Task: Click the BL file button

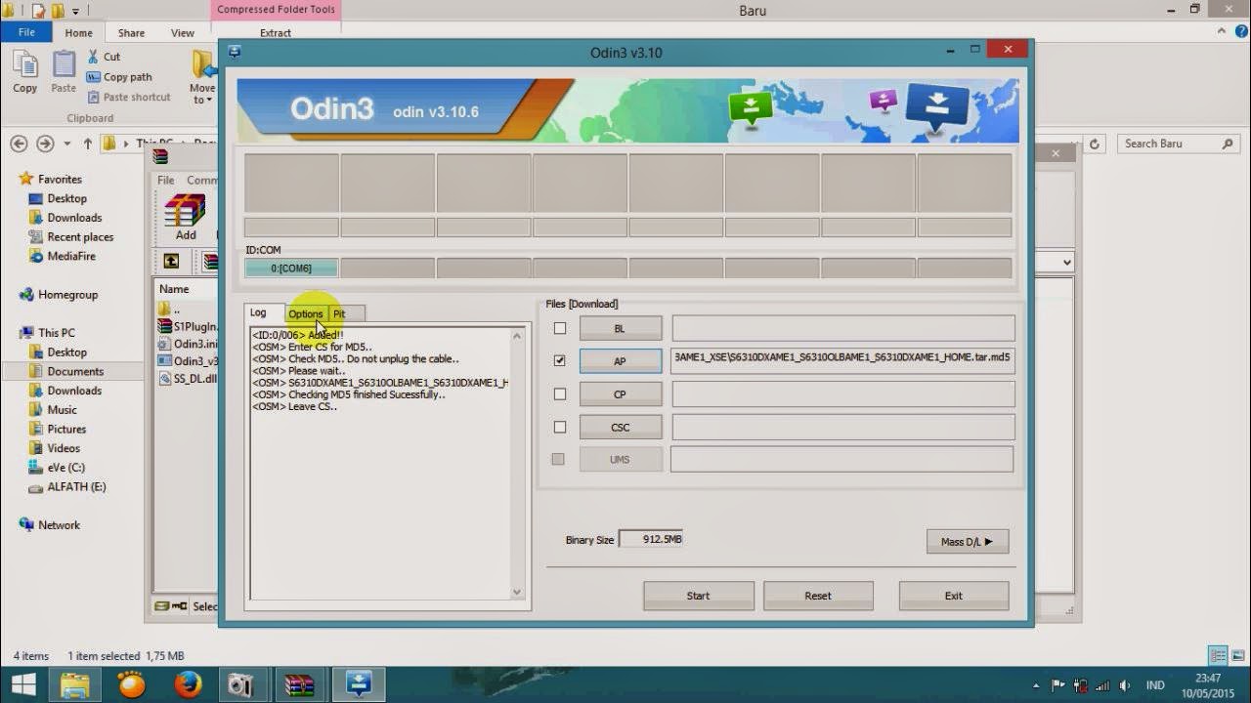Action: coord(620,328)
